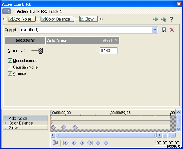Click the Noise level value field 0.143
This screenshot has height=149, width=183.
[x=108, y=51]
